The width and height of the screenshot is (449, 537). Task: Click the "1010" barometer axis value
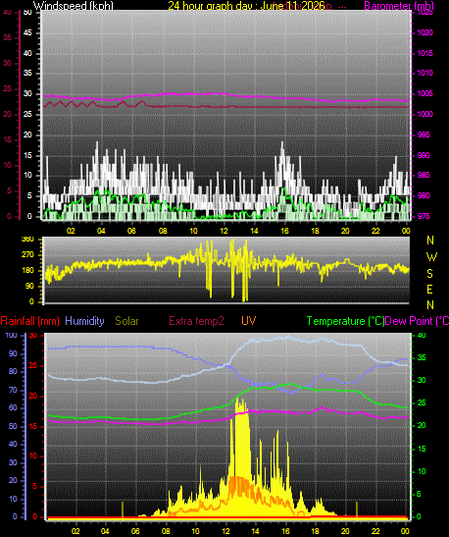point(425,73)
